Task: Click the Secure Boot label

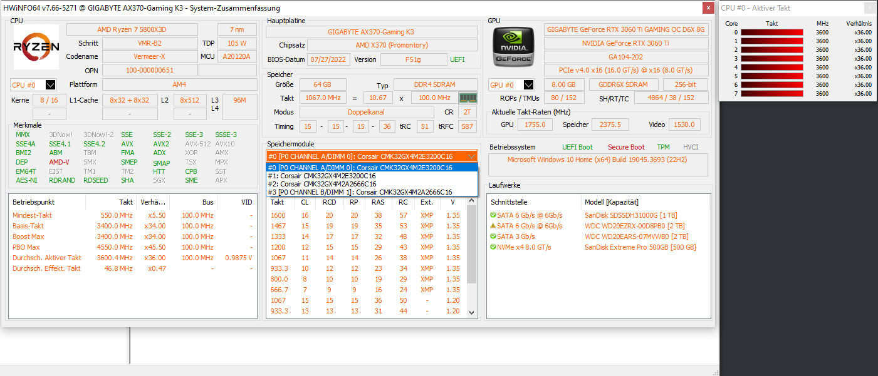Action: [x=626, y=147]
